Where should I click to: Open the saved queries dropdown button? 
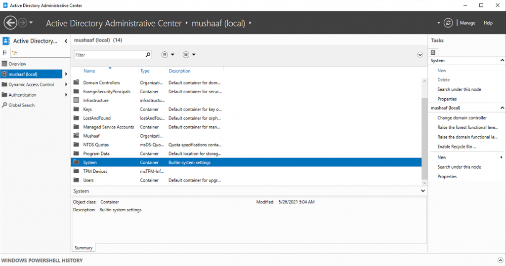coord(189,55)
